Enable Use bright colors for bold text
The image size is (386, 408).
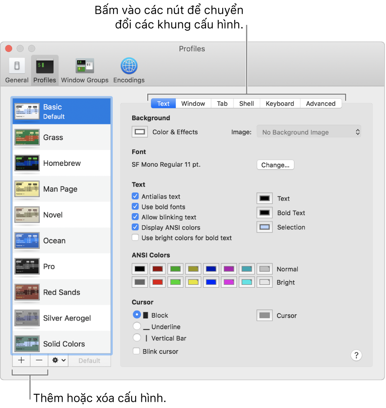click(135, 237)
